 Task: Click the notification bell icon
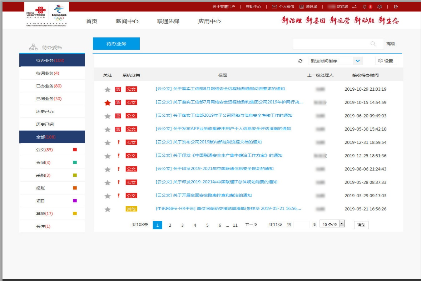pyautogui.click(x=365, y=6)
